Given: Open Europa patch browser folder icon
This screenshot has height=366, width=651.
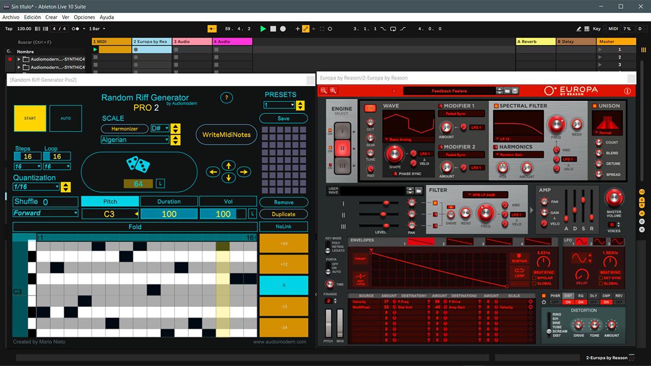Looking at the screenshot, I should point(507,91).
